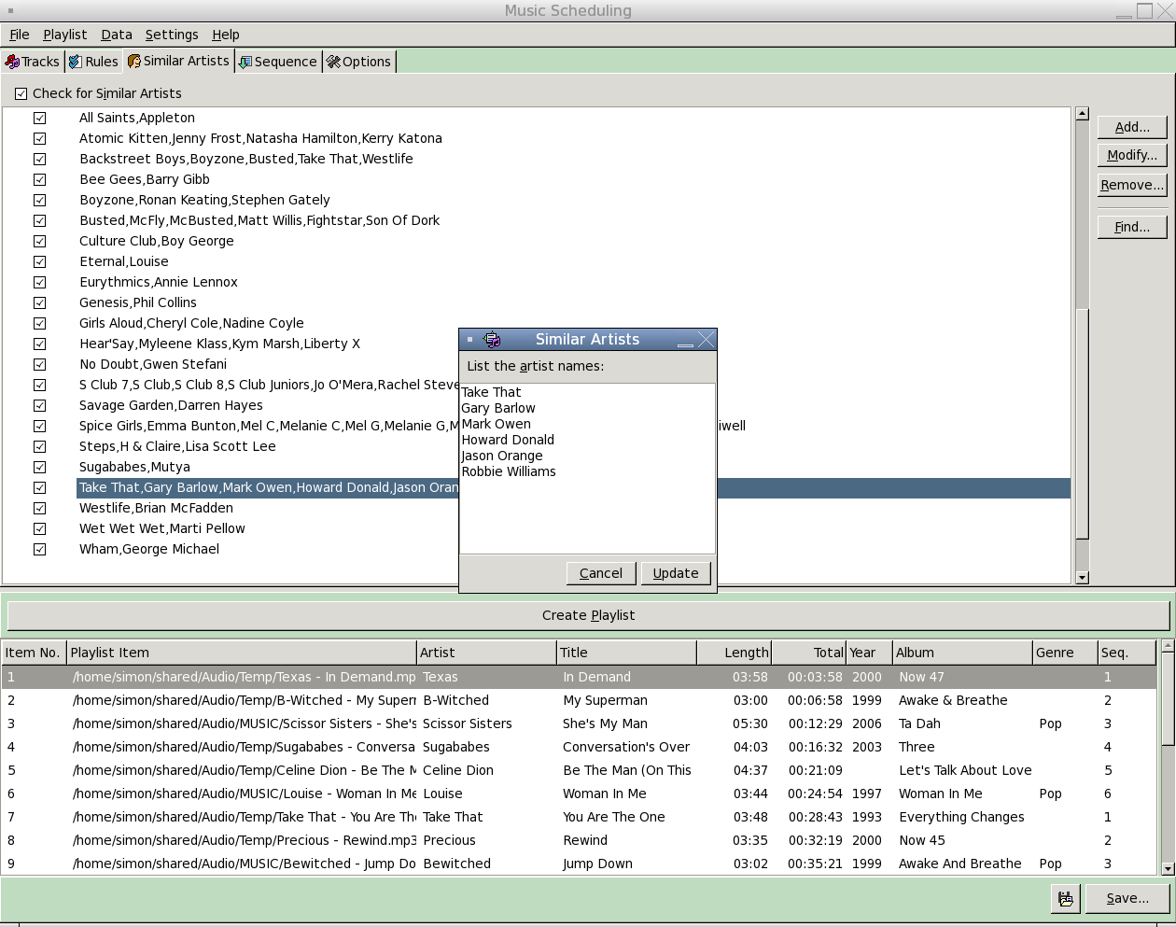Open the Help menu
Image resolution: width=1176 pixels, height=927 pixels.
(226, 35)
